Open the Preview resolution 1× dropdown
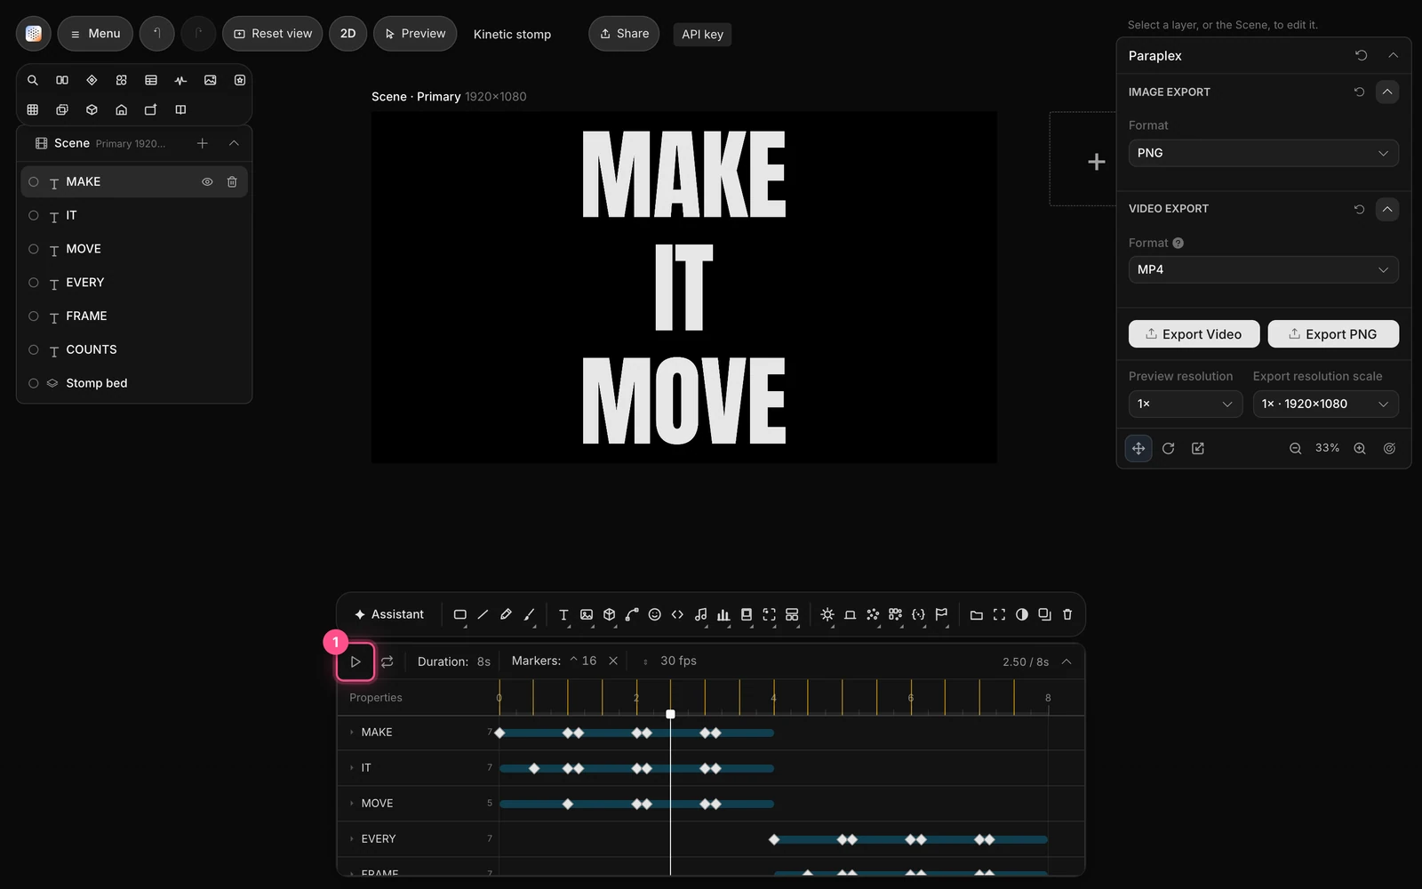The width and height of the screenshot is (1422, 889). click(1185, 404)
